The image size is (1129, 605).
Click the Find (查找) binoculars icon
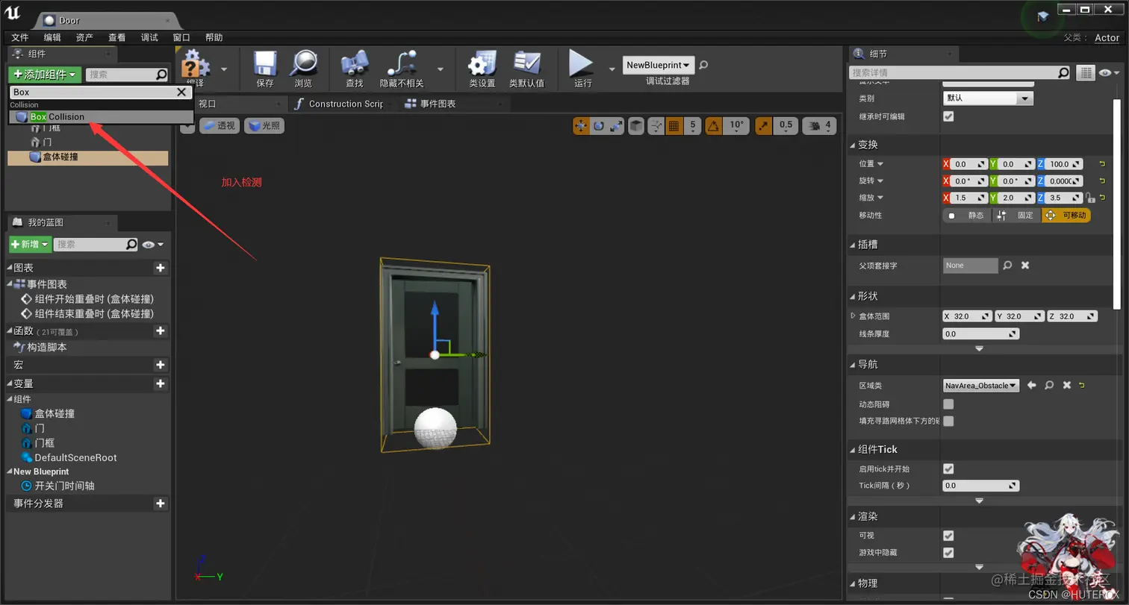[355, 64]
